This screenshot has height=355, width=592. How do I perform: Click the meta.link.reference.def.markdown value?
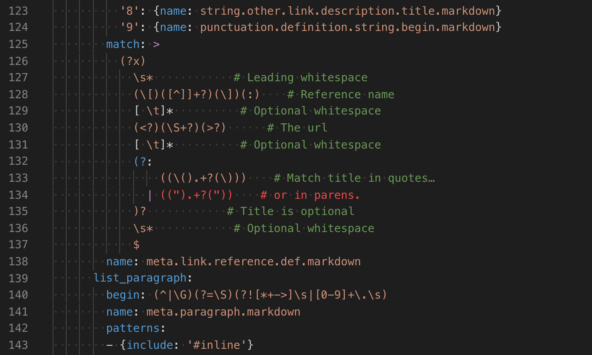coord(253,261)
